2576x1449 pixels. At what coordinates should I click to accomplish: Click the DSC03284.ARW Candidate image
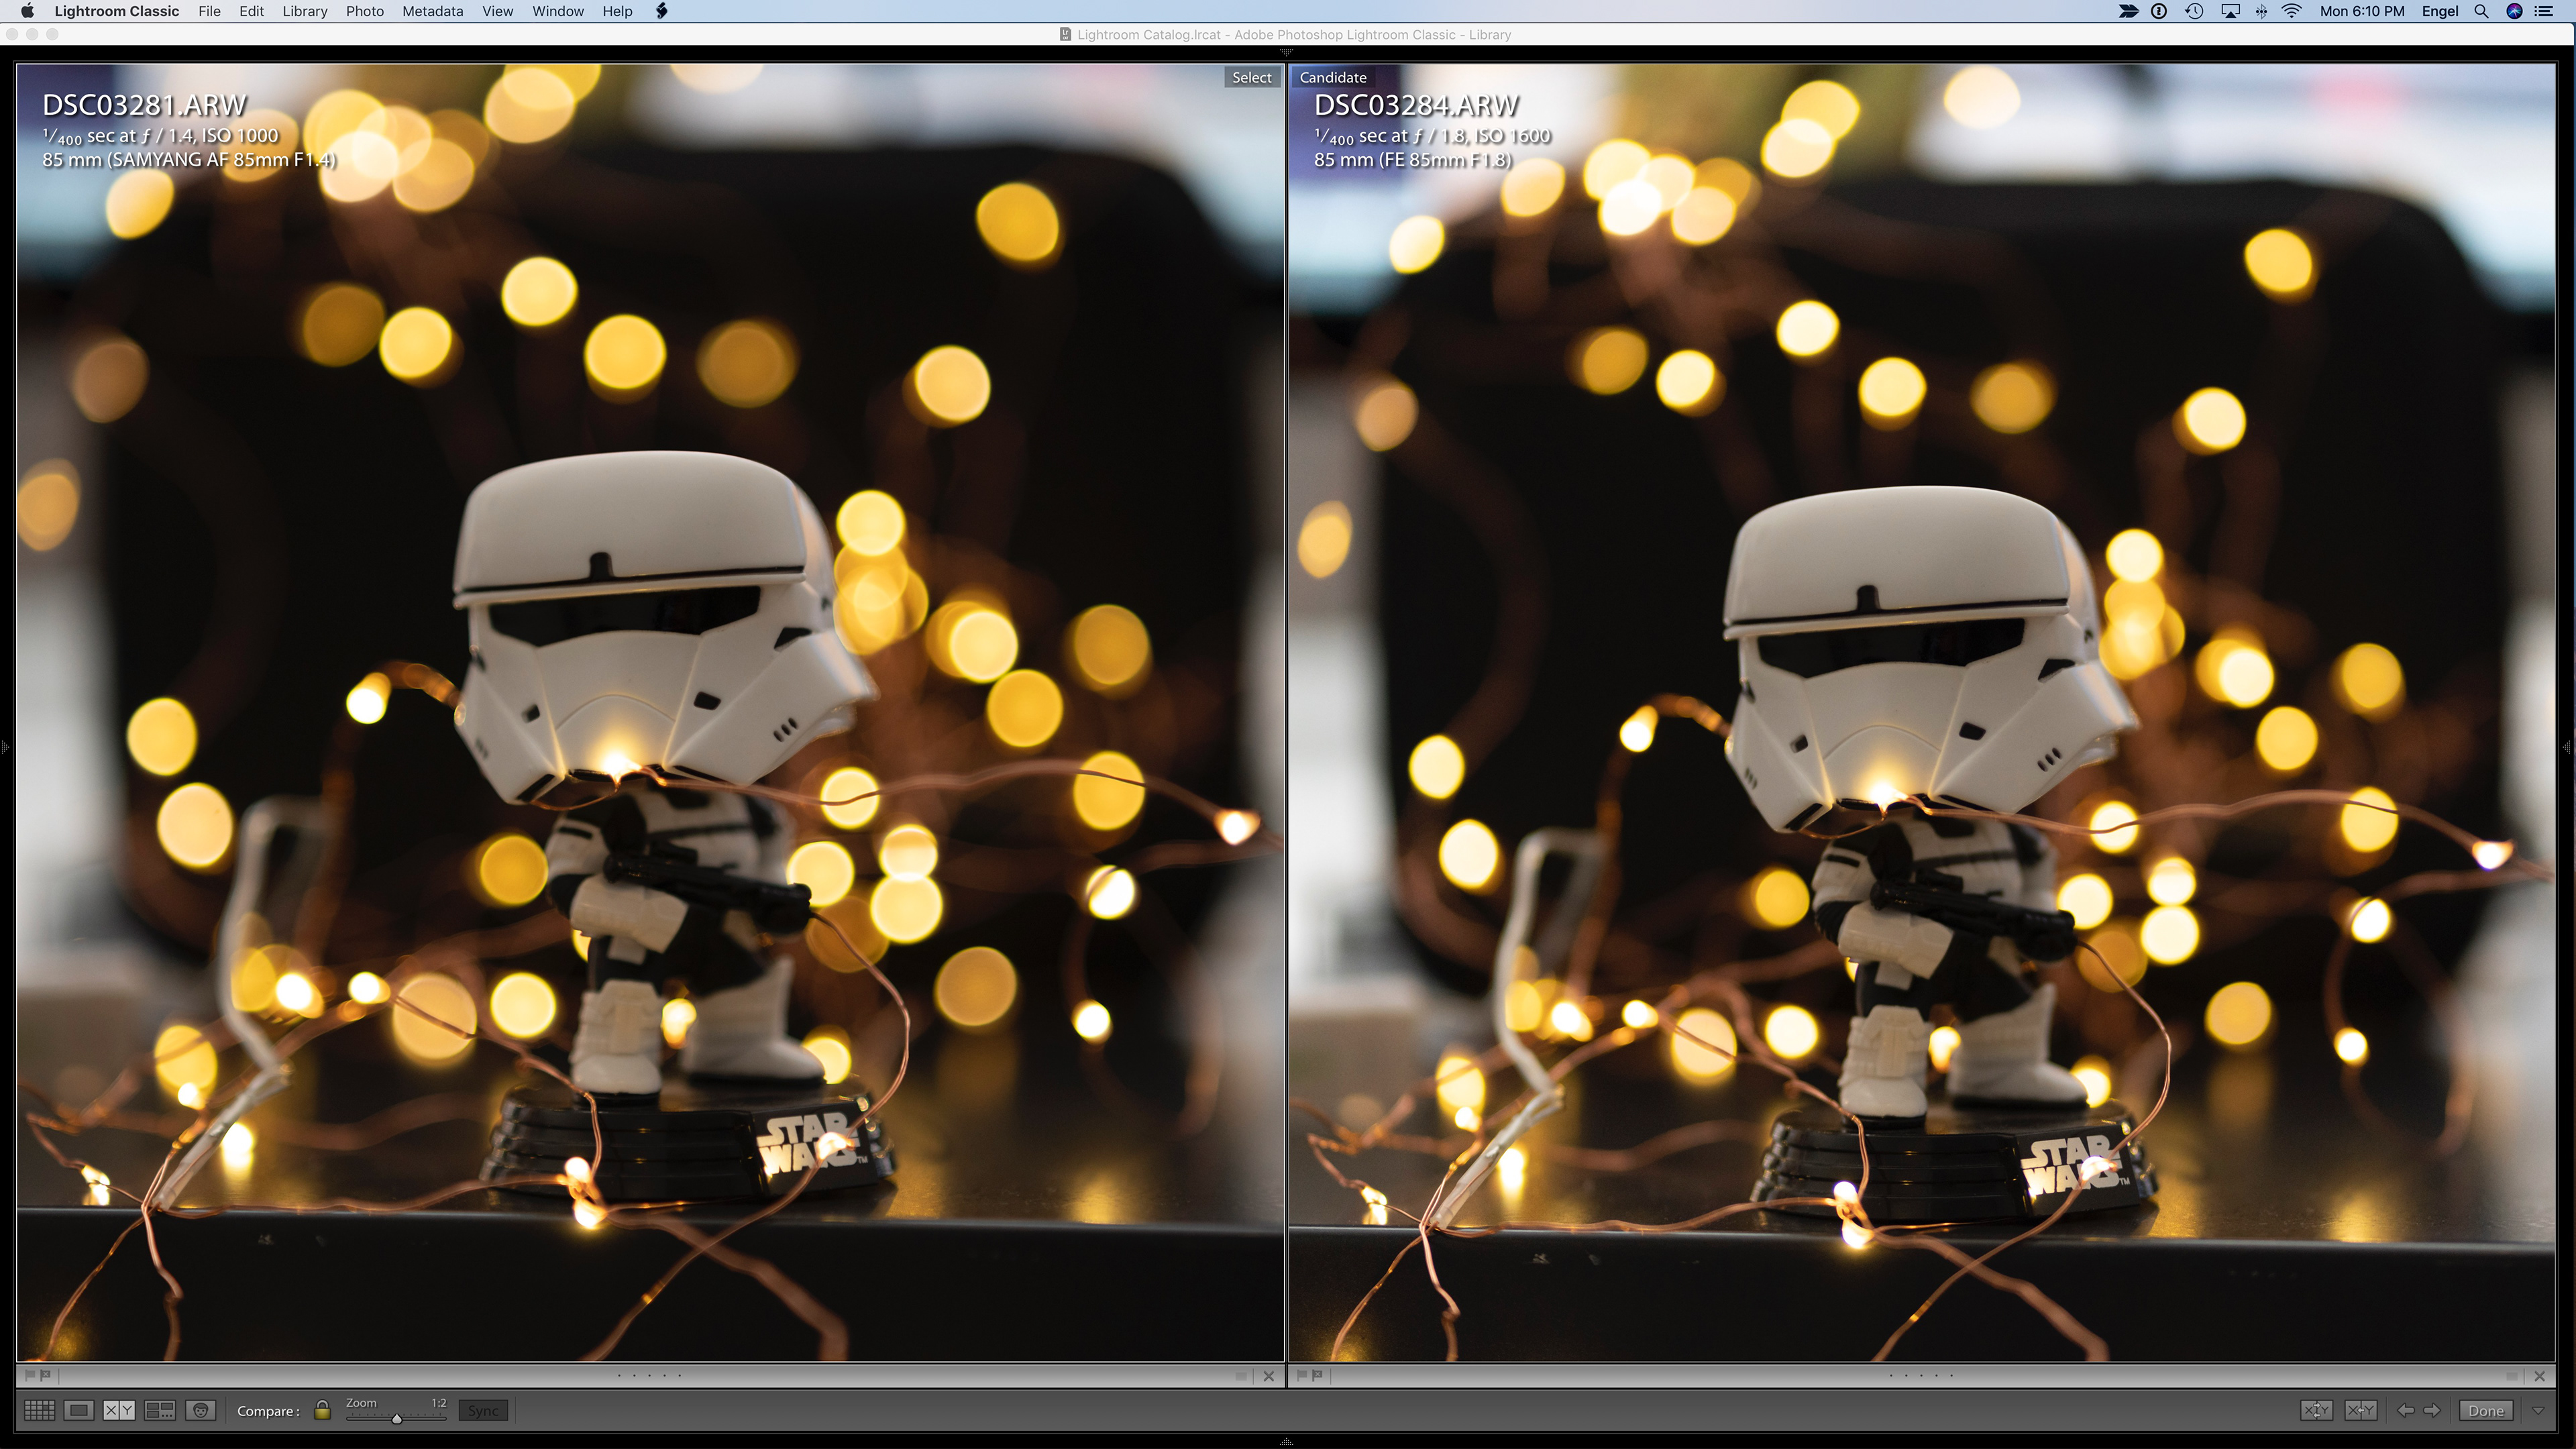(x=1922, y=712)
